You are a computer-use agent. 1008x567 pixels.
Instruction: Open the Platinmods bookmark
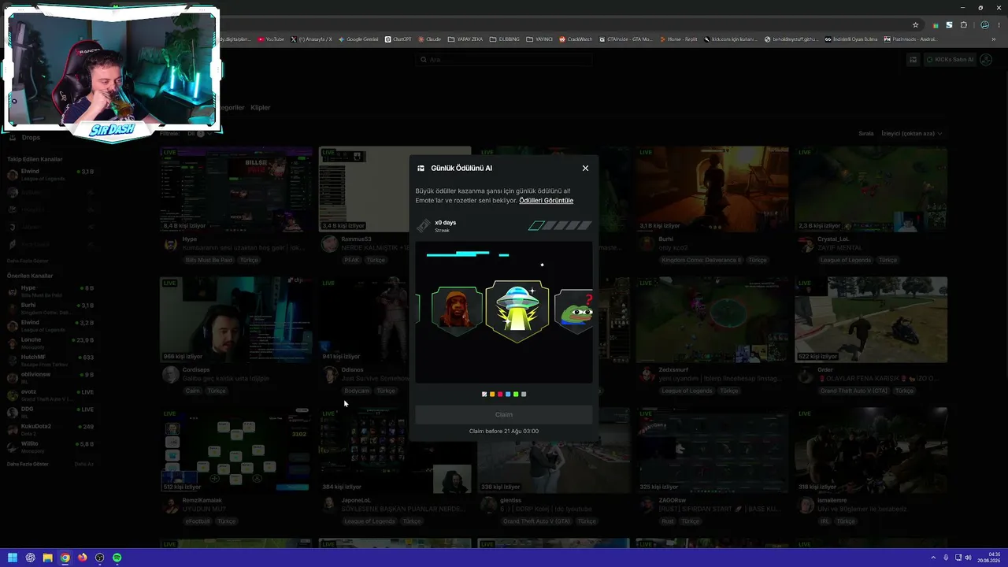pos(910,39)
